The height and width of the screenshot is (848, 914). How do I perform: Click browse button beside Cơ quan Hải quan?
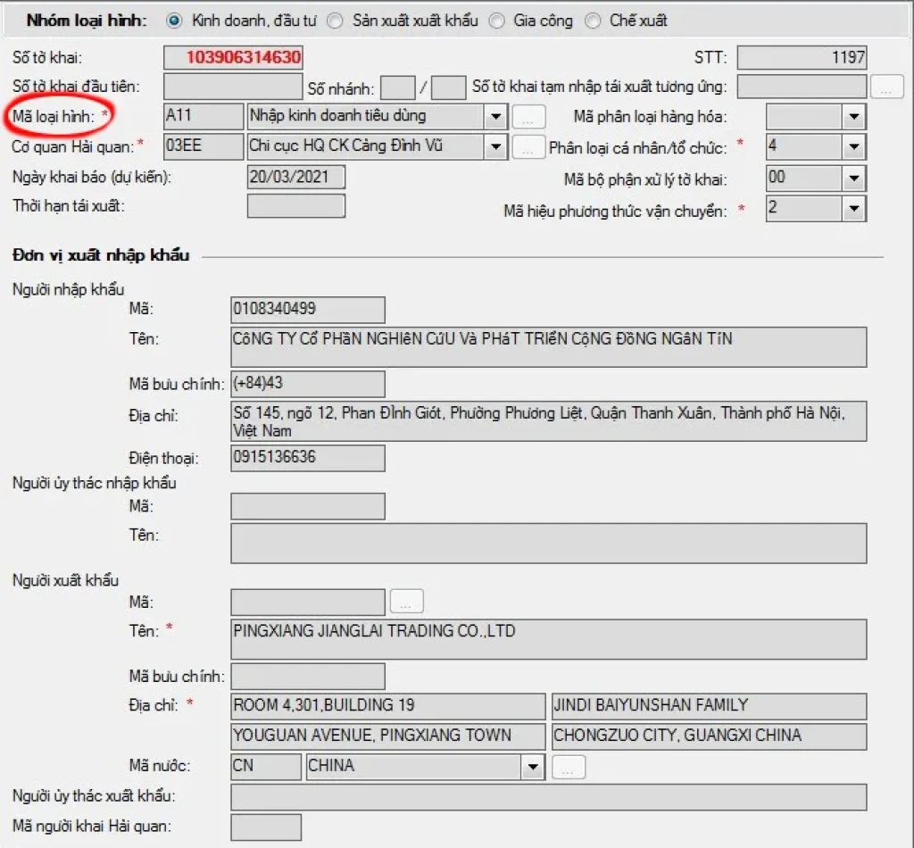pos(528,147)
